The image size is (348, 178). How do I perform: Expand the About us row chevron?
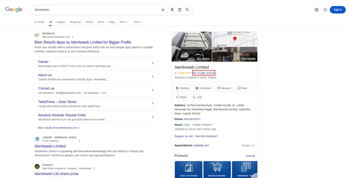click(153, 77)
